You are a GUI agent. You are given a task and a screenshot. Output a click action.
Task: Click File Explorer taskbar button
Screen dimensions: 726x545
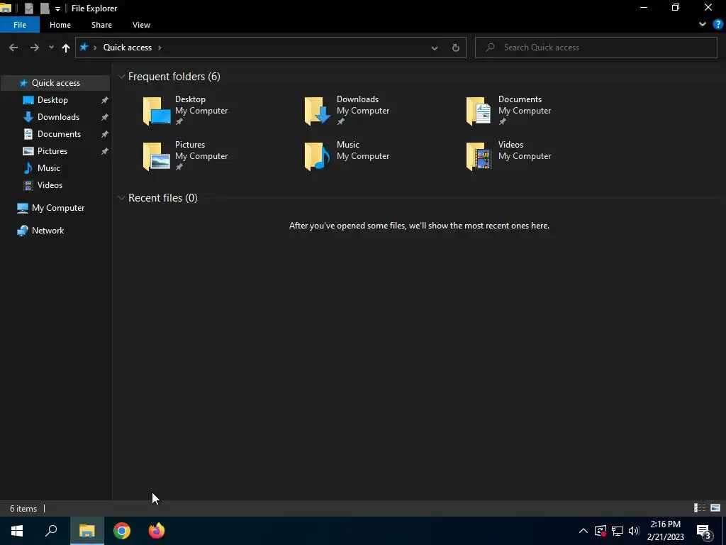[x=87, y=531]
